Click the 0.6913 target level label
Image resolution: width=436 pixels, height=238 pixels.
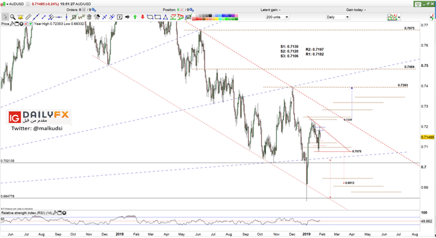350,183
